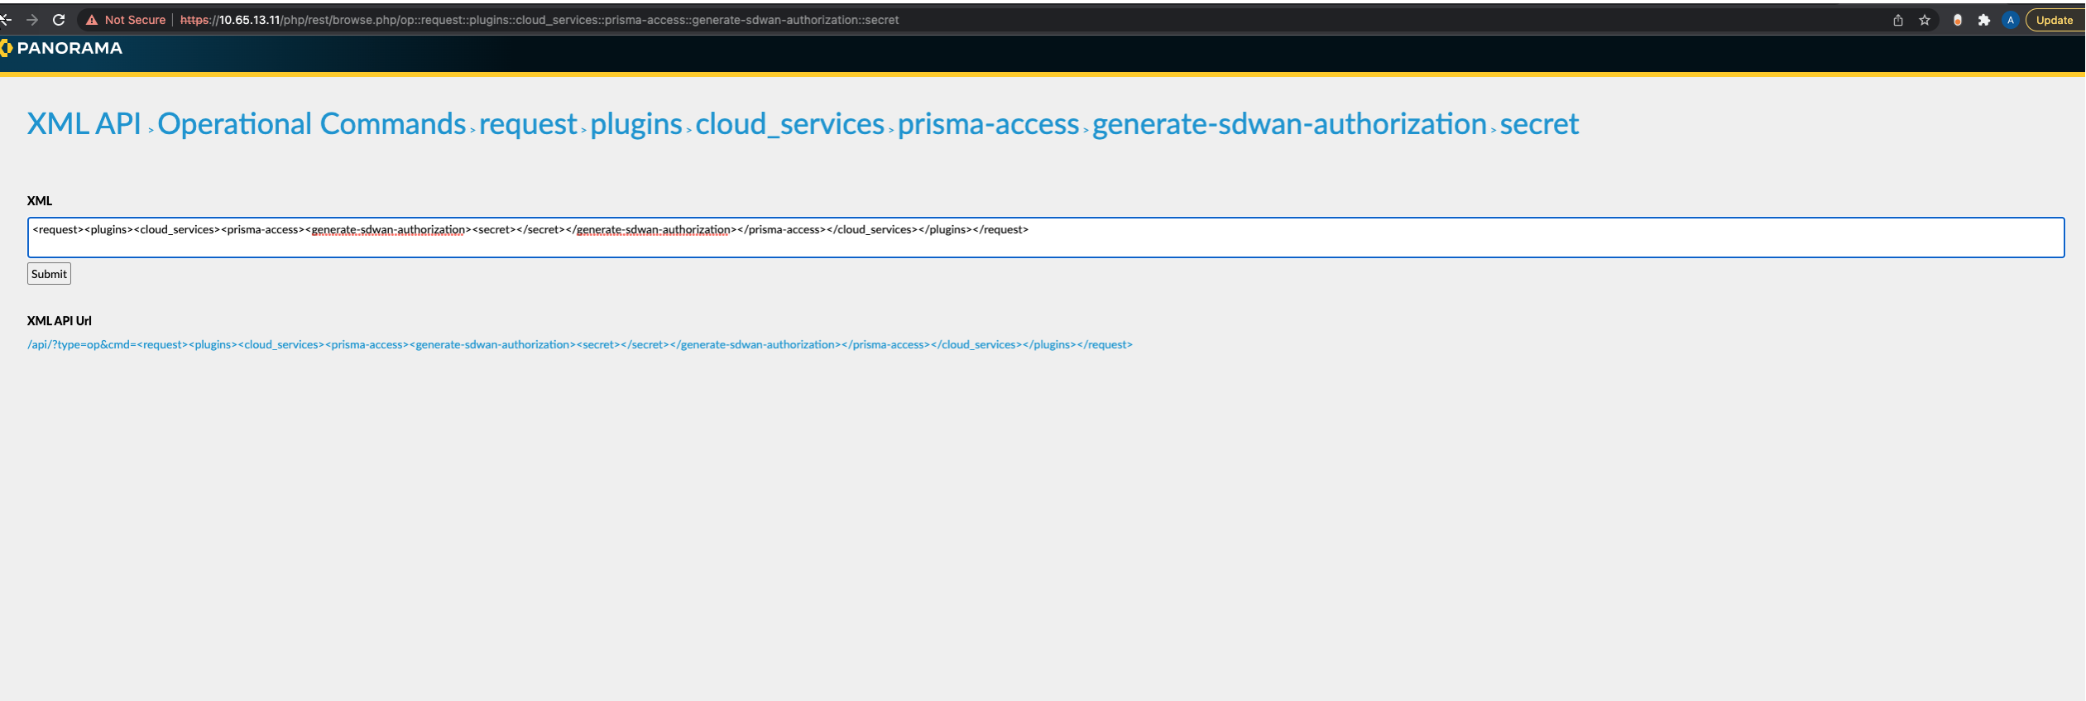Click the browser back arrow
This screenshot has height=701, width=2086.
(x=6, y=20)
